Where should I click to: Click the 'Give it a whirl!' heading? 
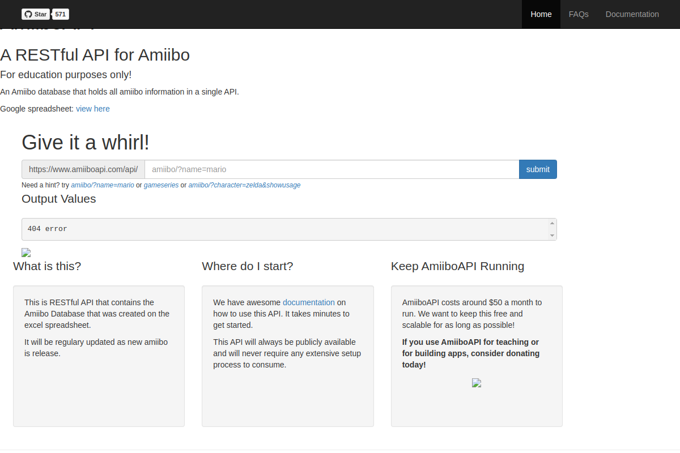pos(86,142)
